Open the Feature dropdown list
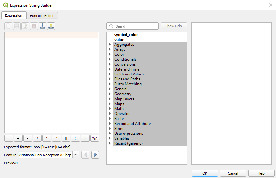Screen dimensions: 276x178 76,155
